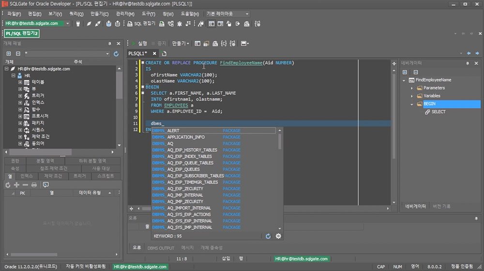
Task: Collapse the HR schema node
Action: tap(13, 75)
